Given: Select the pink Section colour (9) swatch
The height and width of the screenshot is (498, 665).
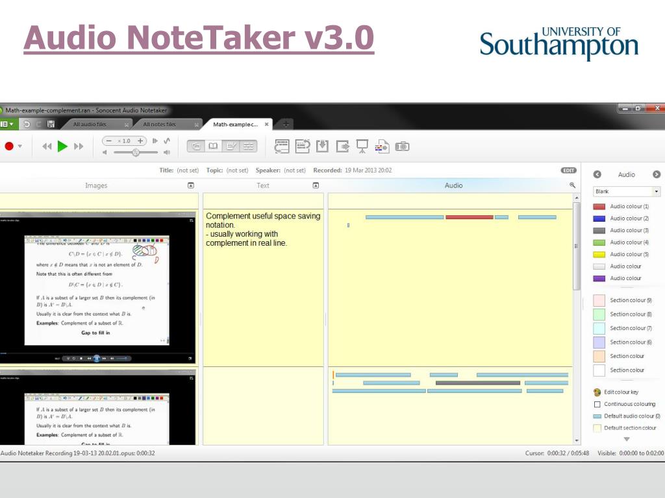Looking at the screenshot, I should coord(599,300).
